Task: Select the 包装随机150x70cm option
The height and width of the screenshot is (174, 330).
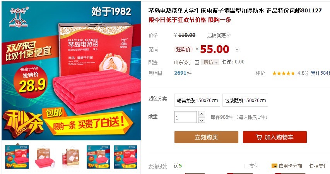Action: click(x=245, y=101)
